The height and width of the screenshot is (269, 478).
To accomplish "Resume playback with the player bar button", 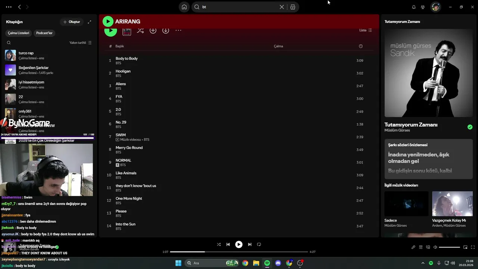I will click(x=239, y=244).
